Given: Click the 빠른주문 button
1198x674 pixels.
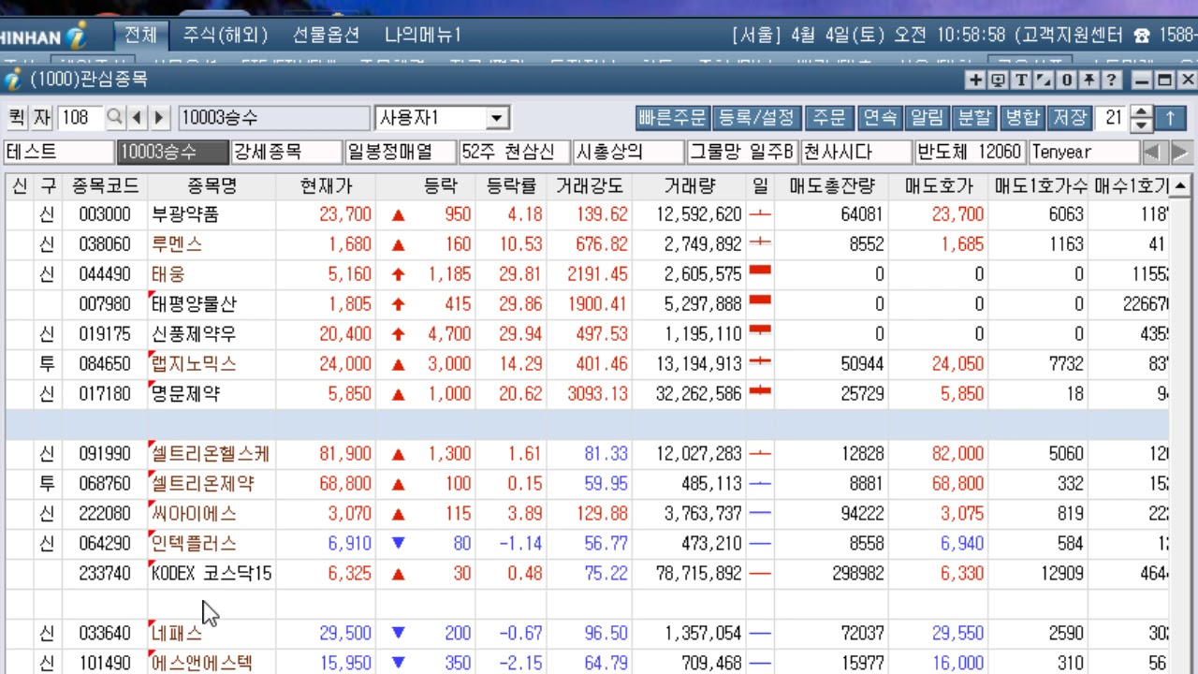Looking at the screenshot, I should 672,118.
